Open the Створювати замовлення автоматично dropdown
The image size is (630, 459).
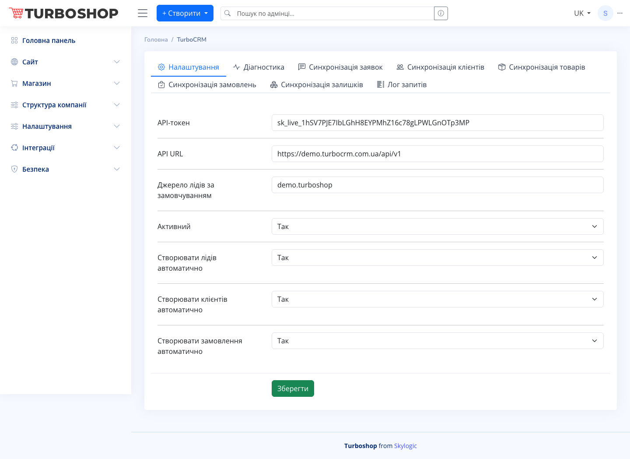point(437,341)
